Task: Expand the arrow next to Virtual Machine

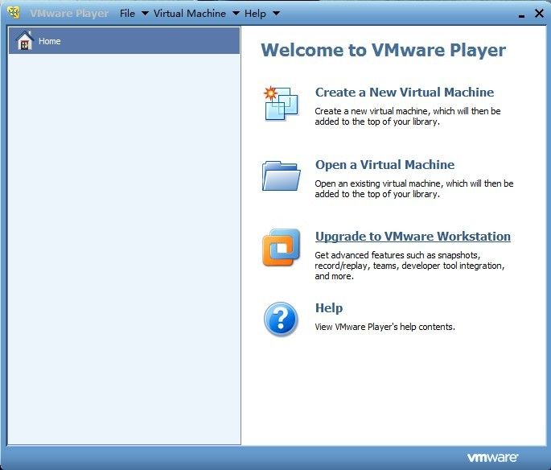Action: (236, 14)
